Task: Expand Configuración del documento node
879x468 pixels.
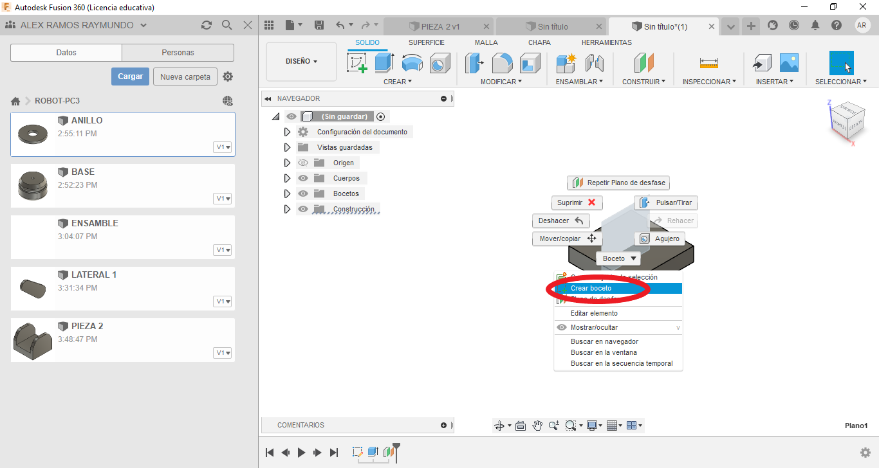Action: [x=287, y=132]
